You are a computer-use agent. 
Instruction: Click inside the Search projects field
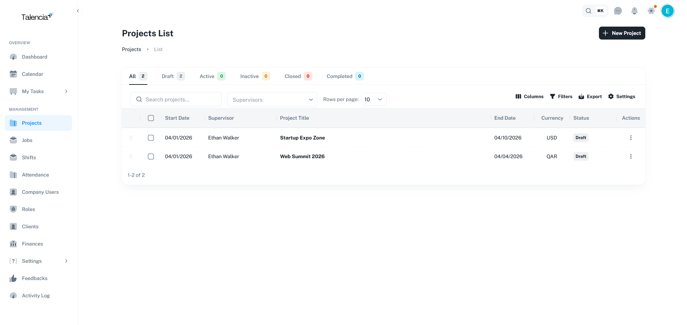pyautogui.click(x=176, y=99)
